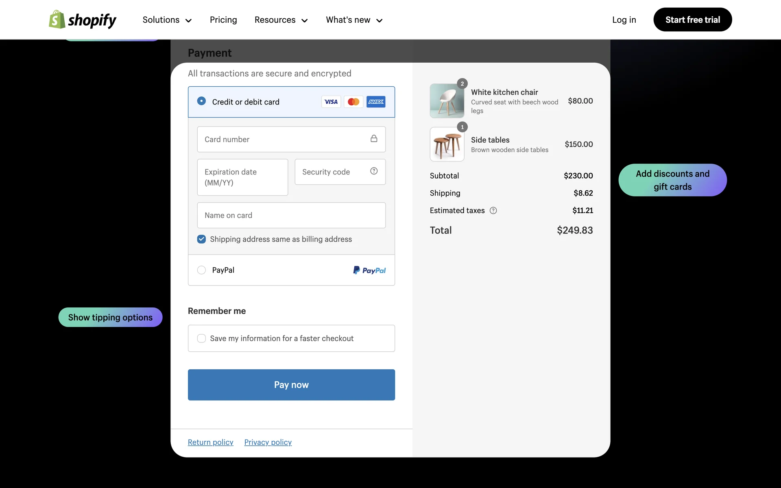
Task: Click the lock icon in Card number field
Action: pos(374,139)
